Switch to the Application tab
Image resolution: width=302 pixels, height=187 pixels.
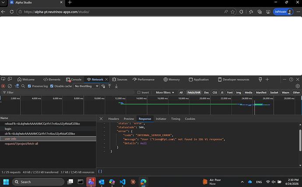click(199, 80)
